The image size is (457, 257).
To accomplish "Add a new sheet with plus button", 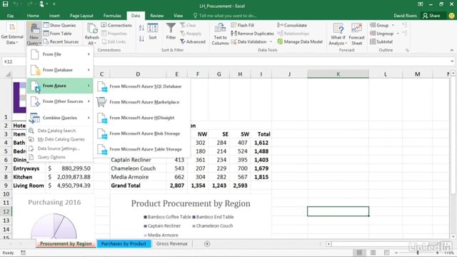I will [x=207, y=243].
